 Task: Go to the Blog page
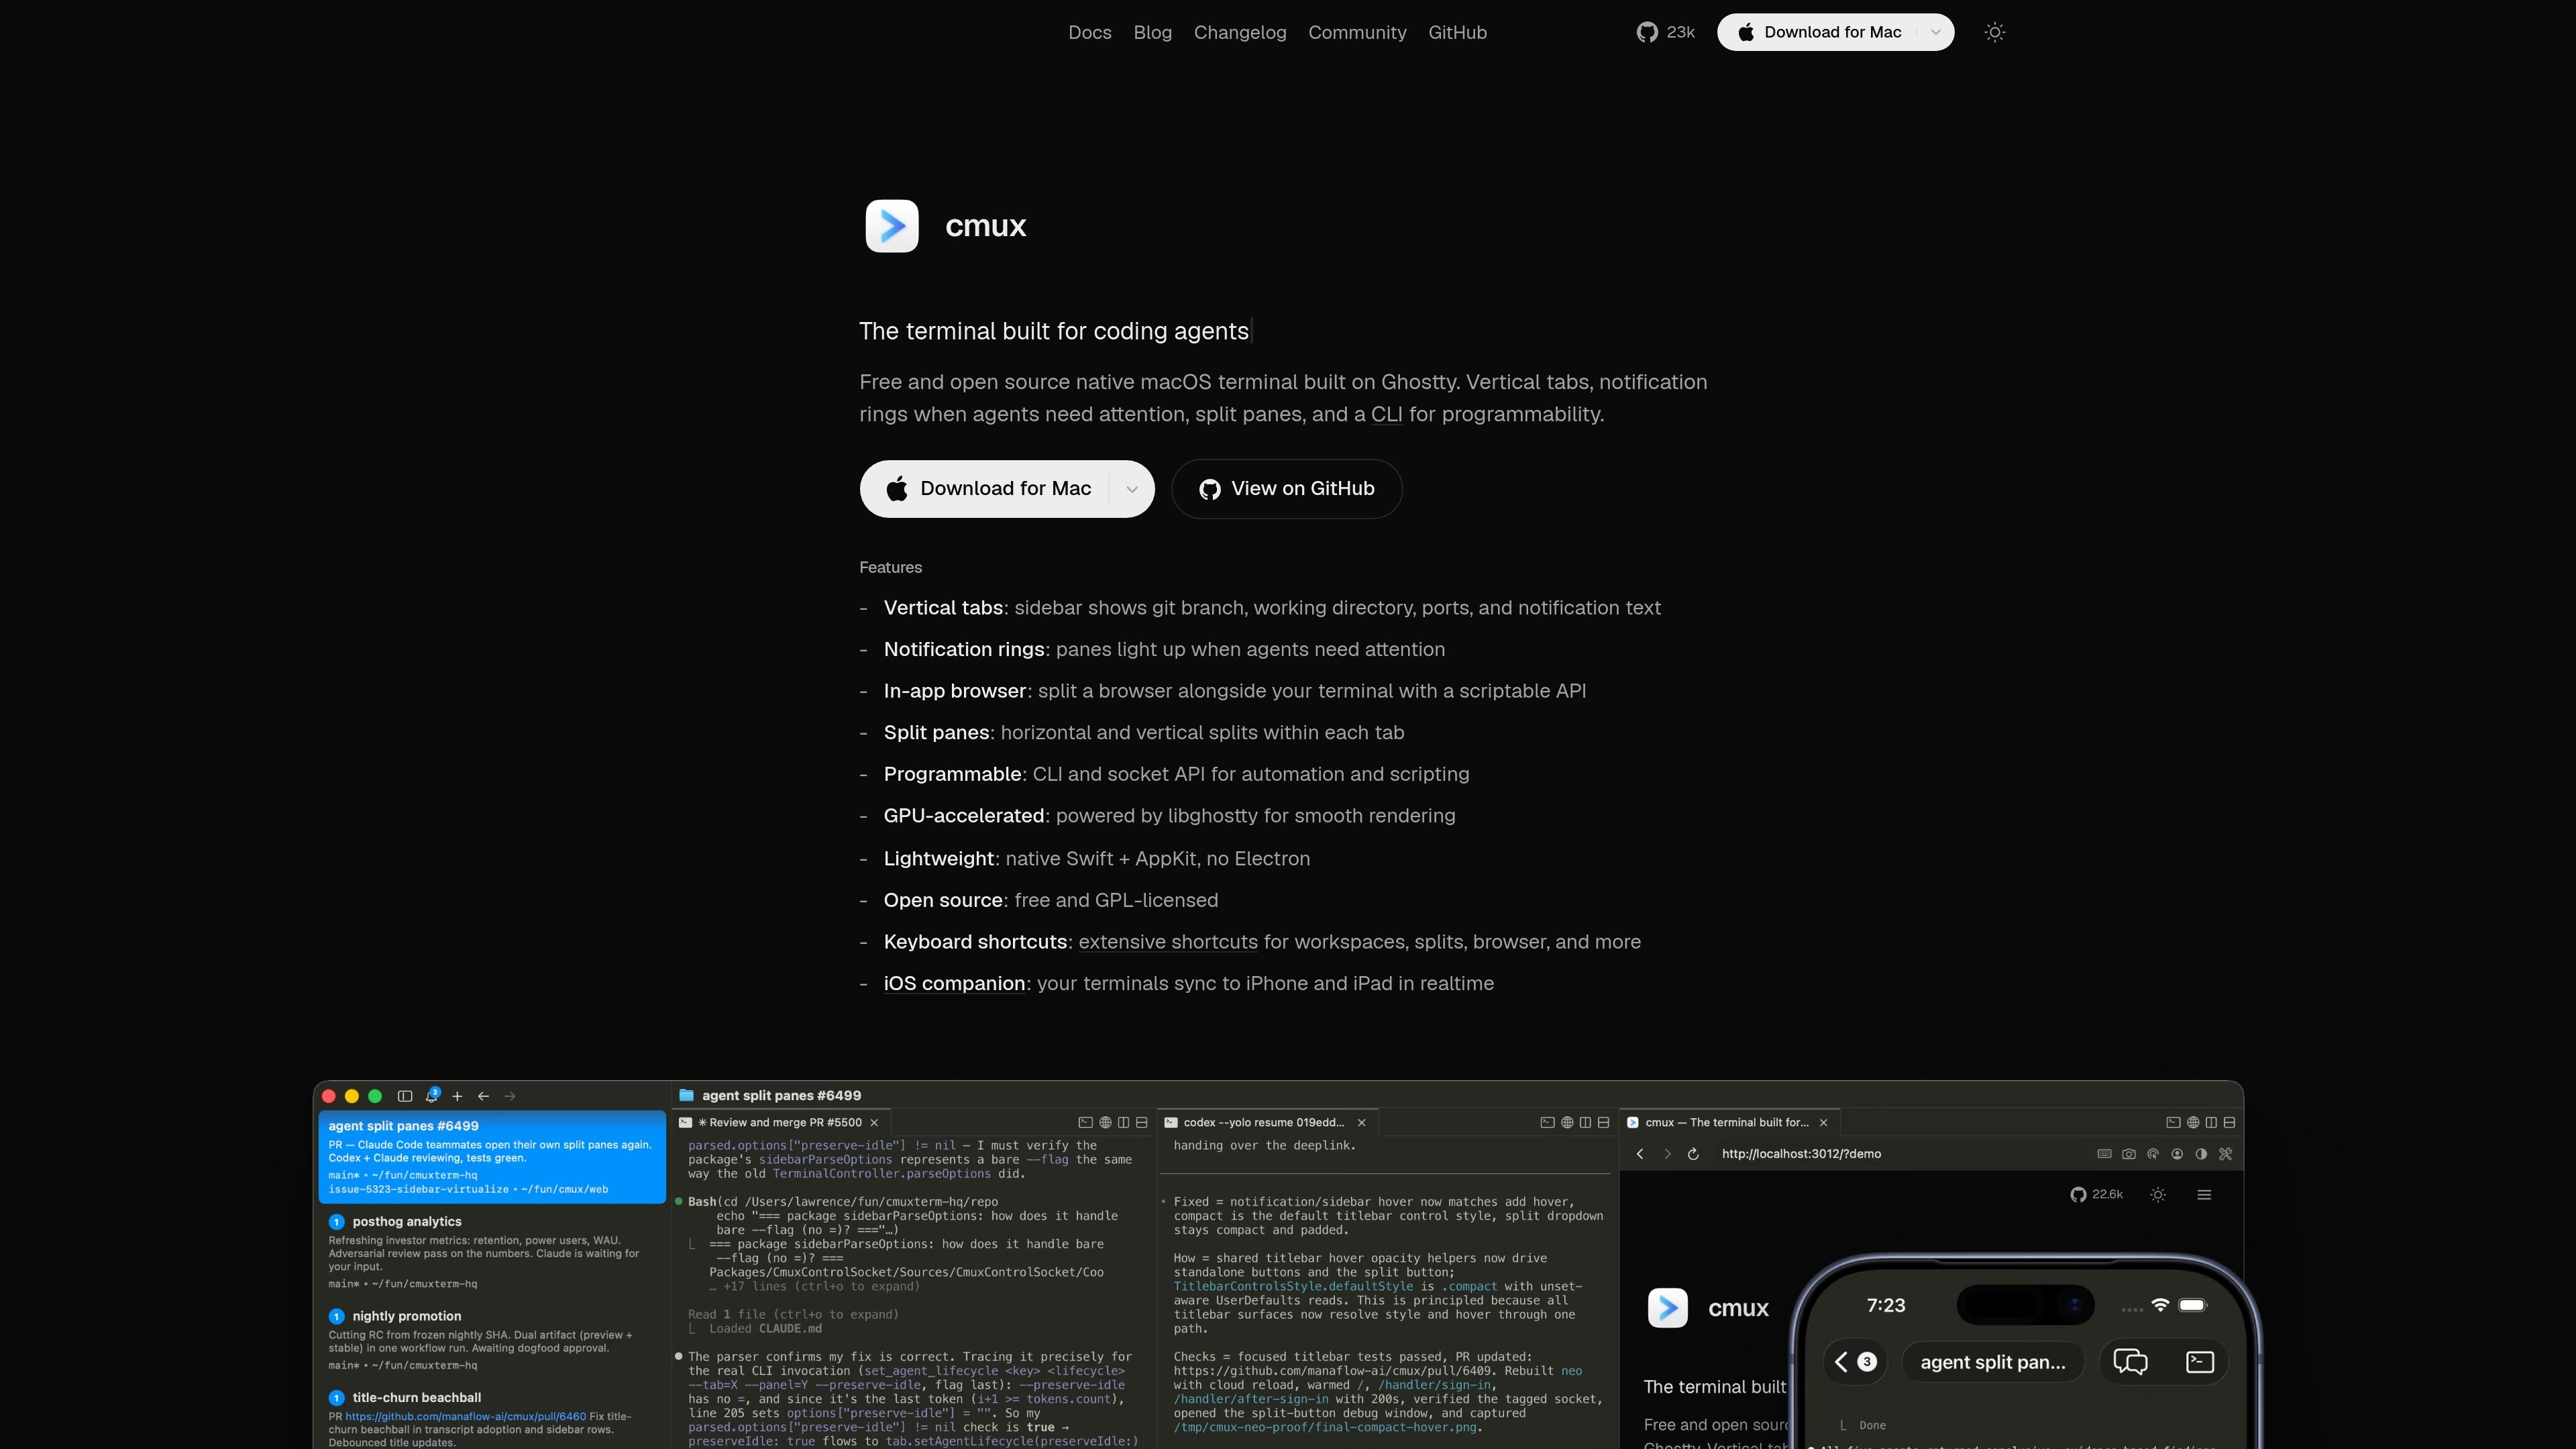(1152, 32)
